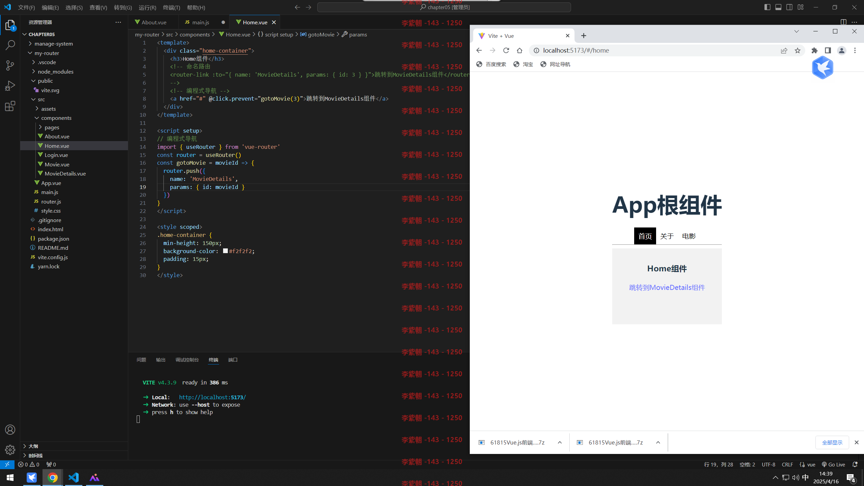Open Chrome three-dot menu

[x=855, y=50]
